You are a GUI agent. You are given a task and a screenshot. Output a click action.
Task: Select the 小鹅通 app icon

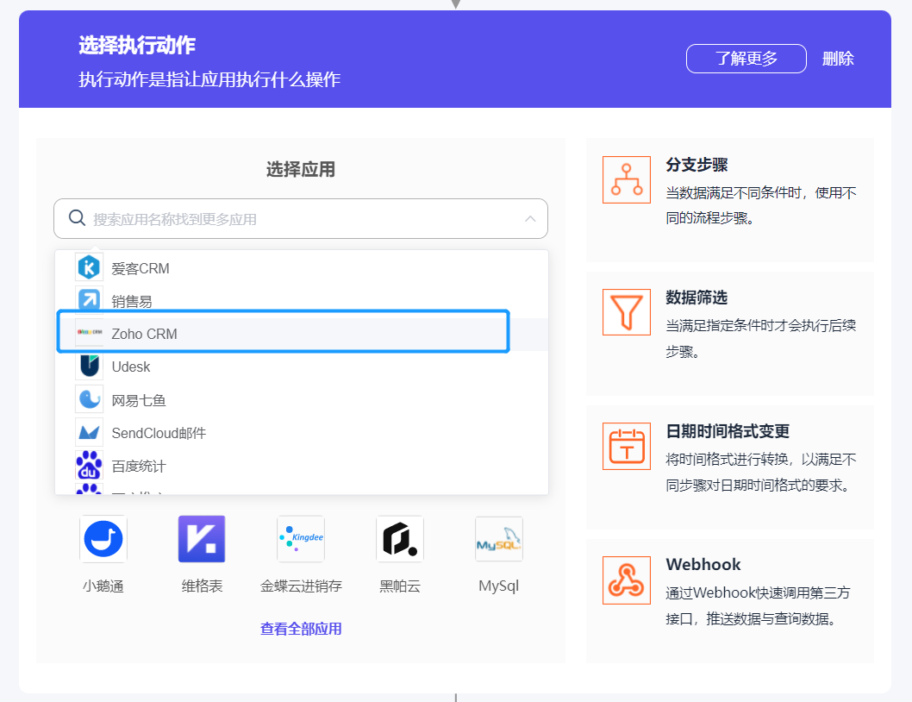(103, 539)
